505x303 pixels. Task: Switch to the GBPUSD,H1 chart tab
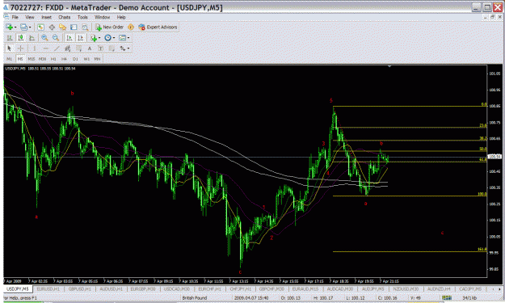pos(80,289)
